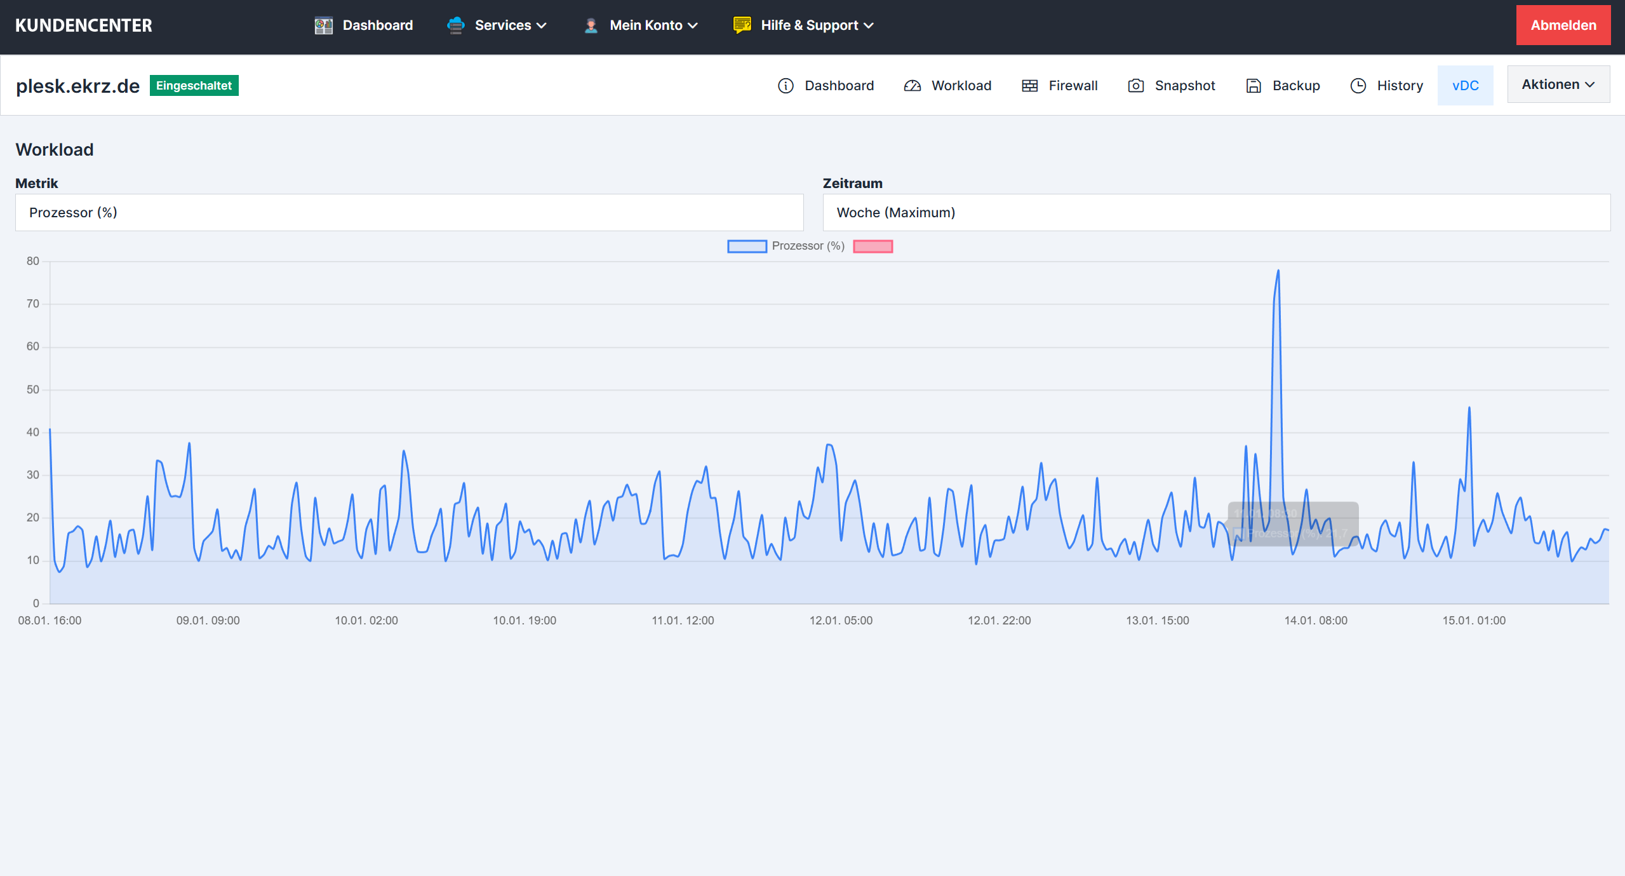The image size is (1625, 876).
Task: Click the top navigation Dashboard icon
Action: tap(323, 25)
